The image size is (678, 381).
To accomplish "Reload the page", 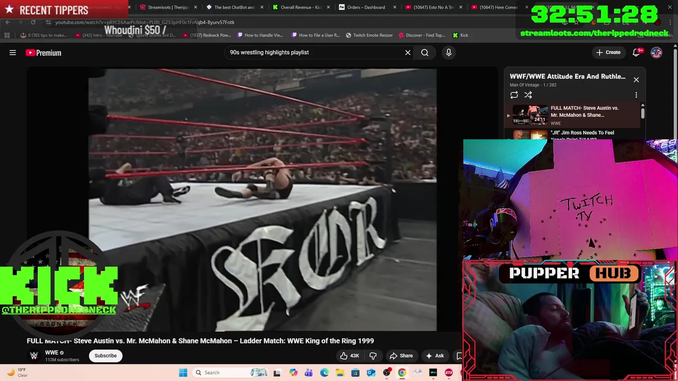I will click(x=33, y=22).
